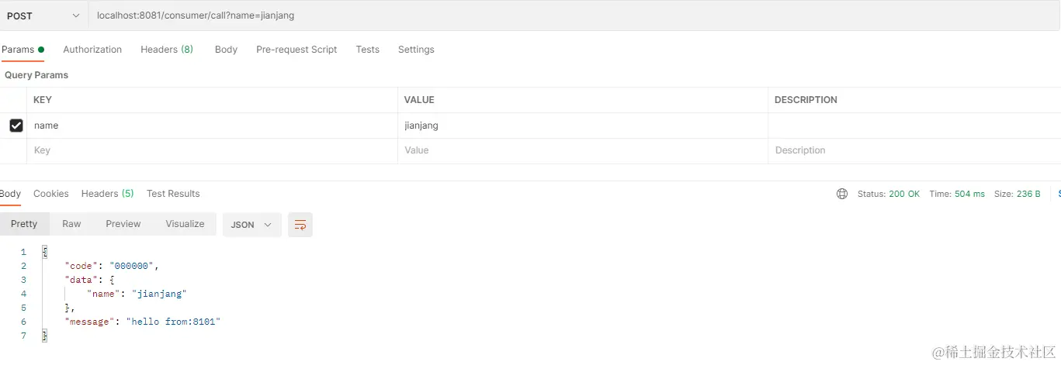Screen dimensions: 1061x365
Task: Open the JSON format dropdown
Action: tap(252, 225)
